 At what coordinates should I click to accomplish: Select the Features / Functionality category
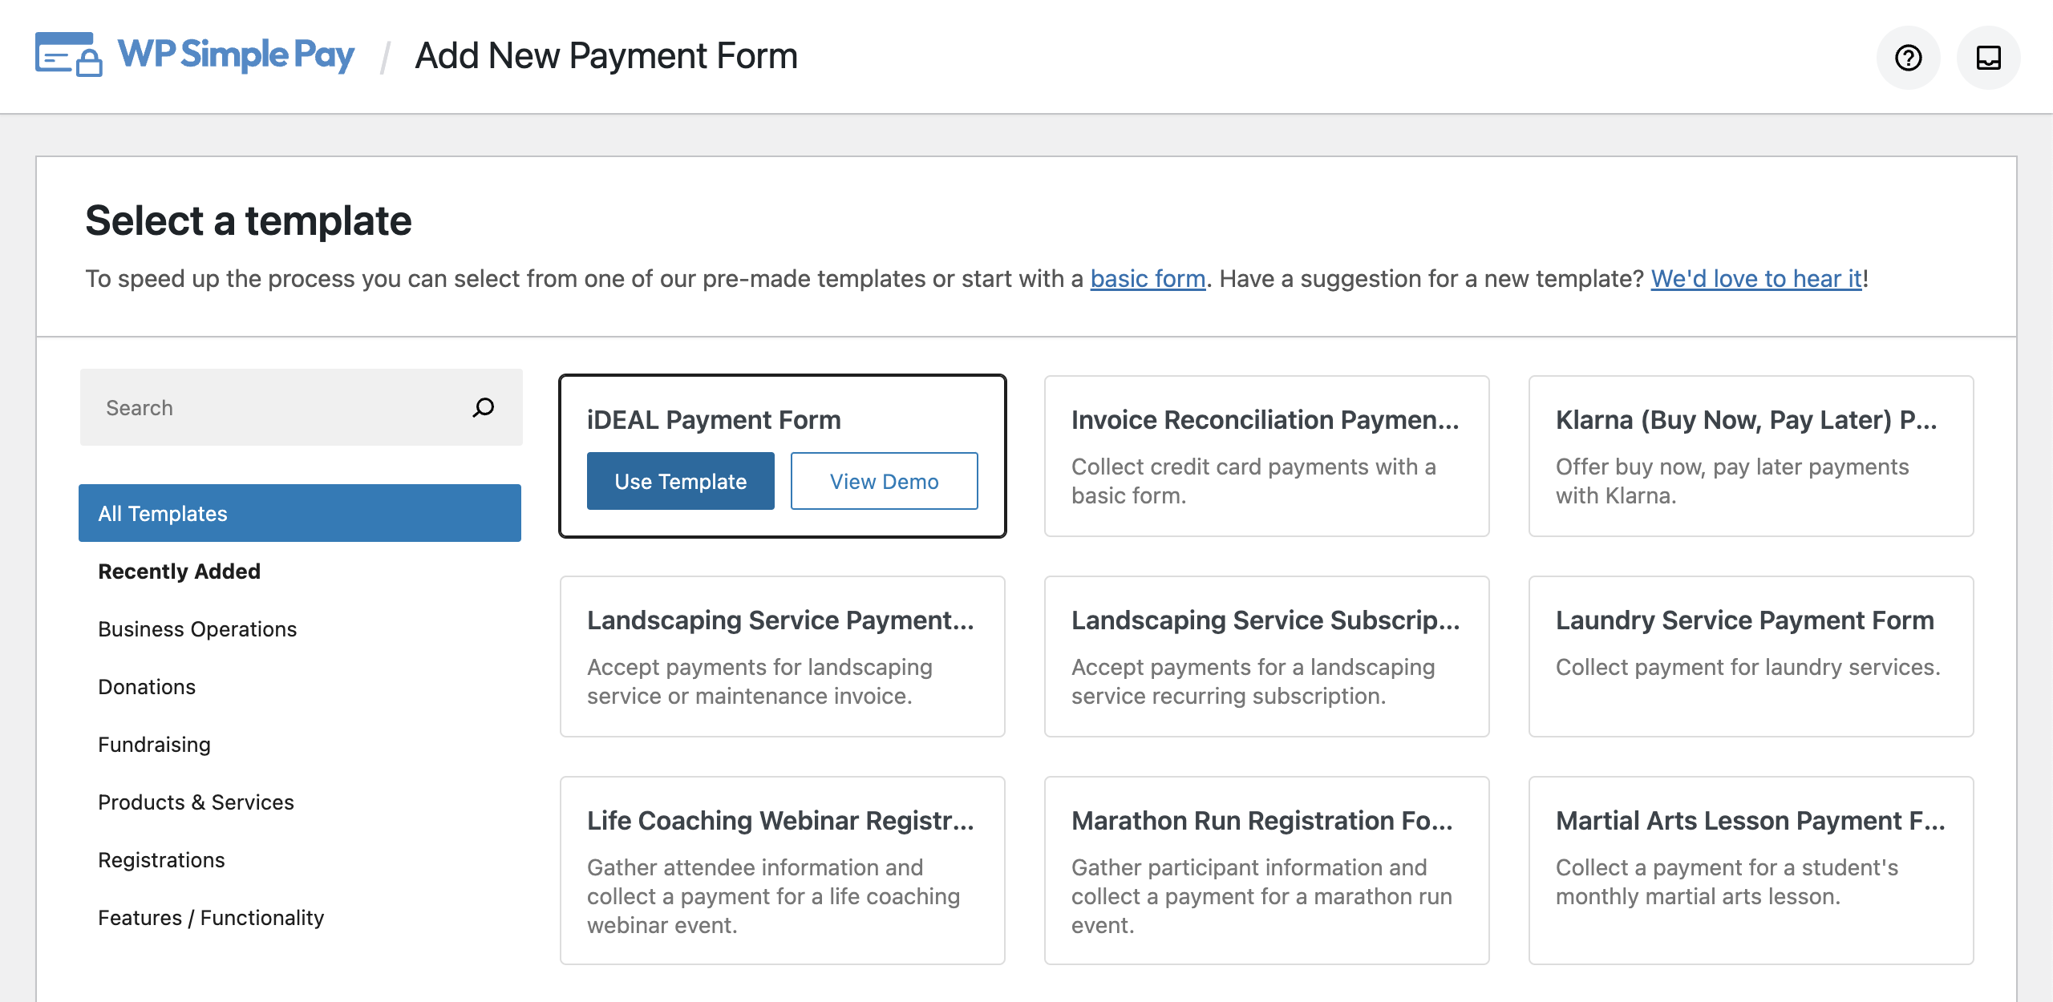(x=210, y=917)
